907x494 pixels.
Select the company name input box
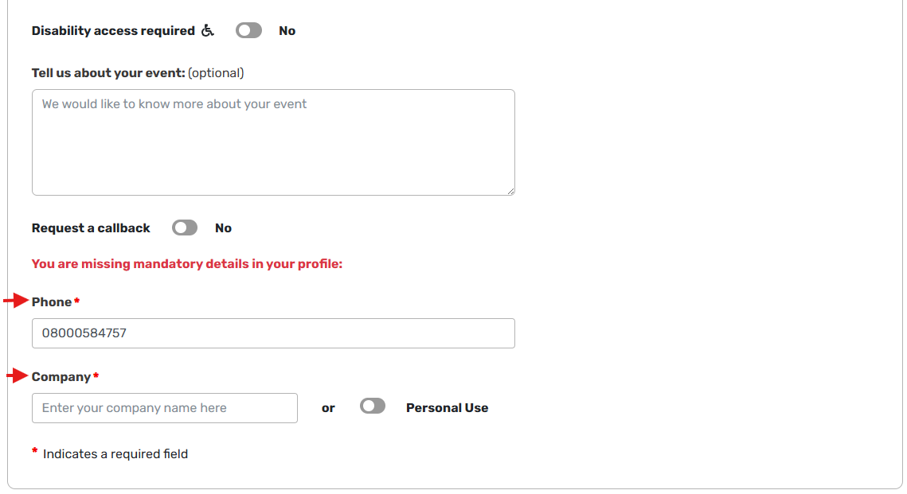(165, 408)
